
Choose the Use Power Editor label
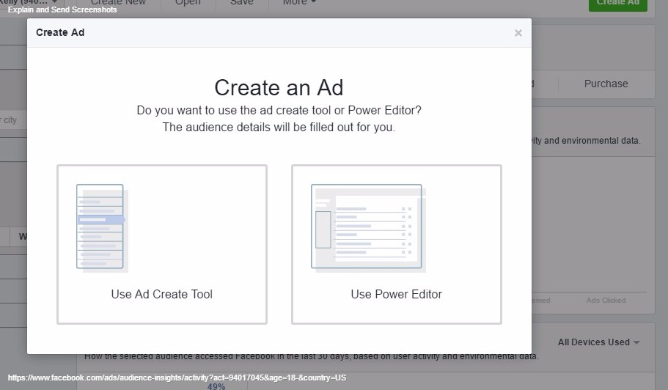pos(396,295)
